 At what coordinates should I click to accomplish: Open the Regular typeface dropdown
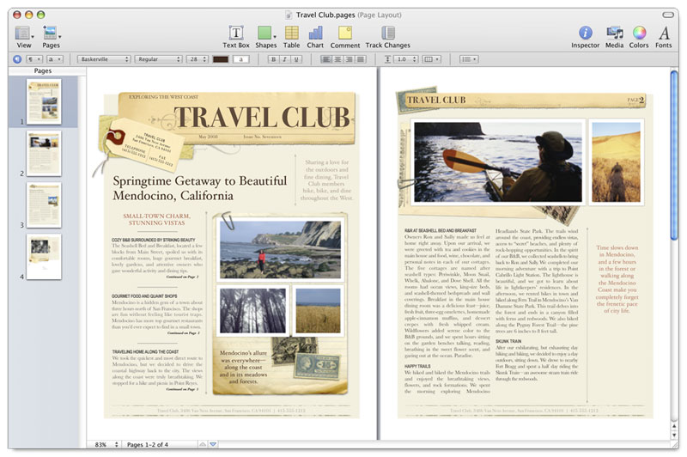coord(159,59)
